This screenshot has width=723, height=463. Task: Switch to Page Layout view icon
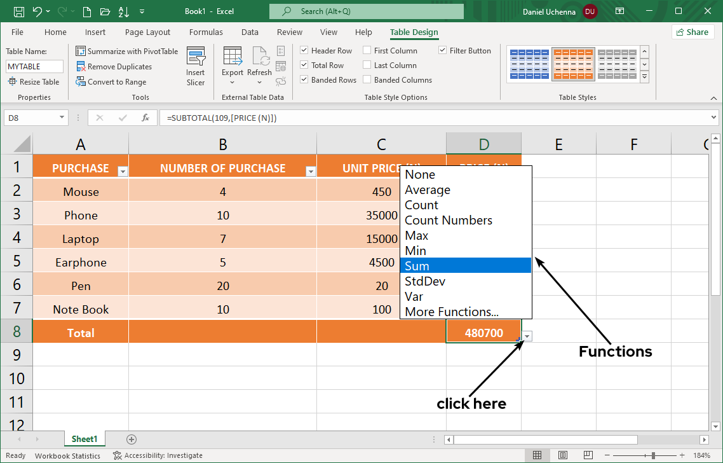[563, 455]
